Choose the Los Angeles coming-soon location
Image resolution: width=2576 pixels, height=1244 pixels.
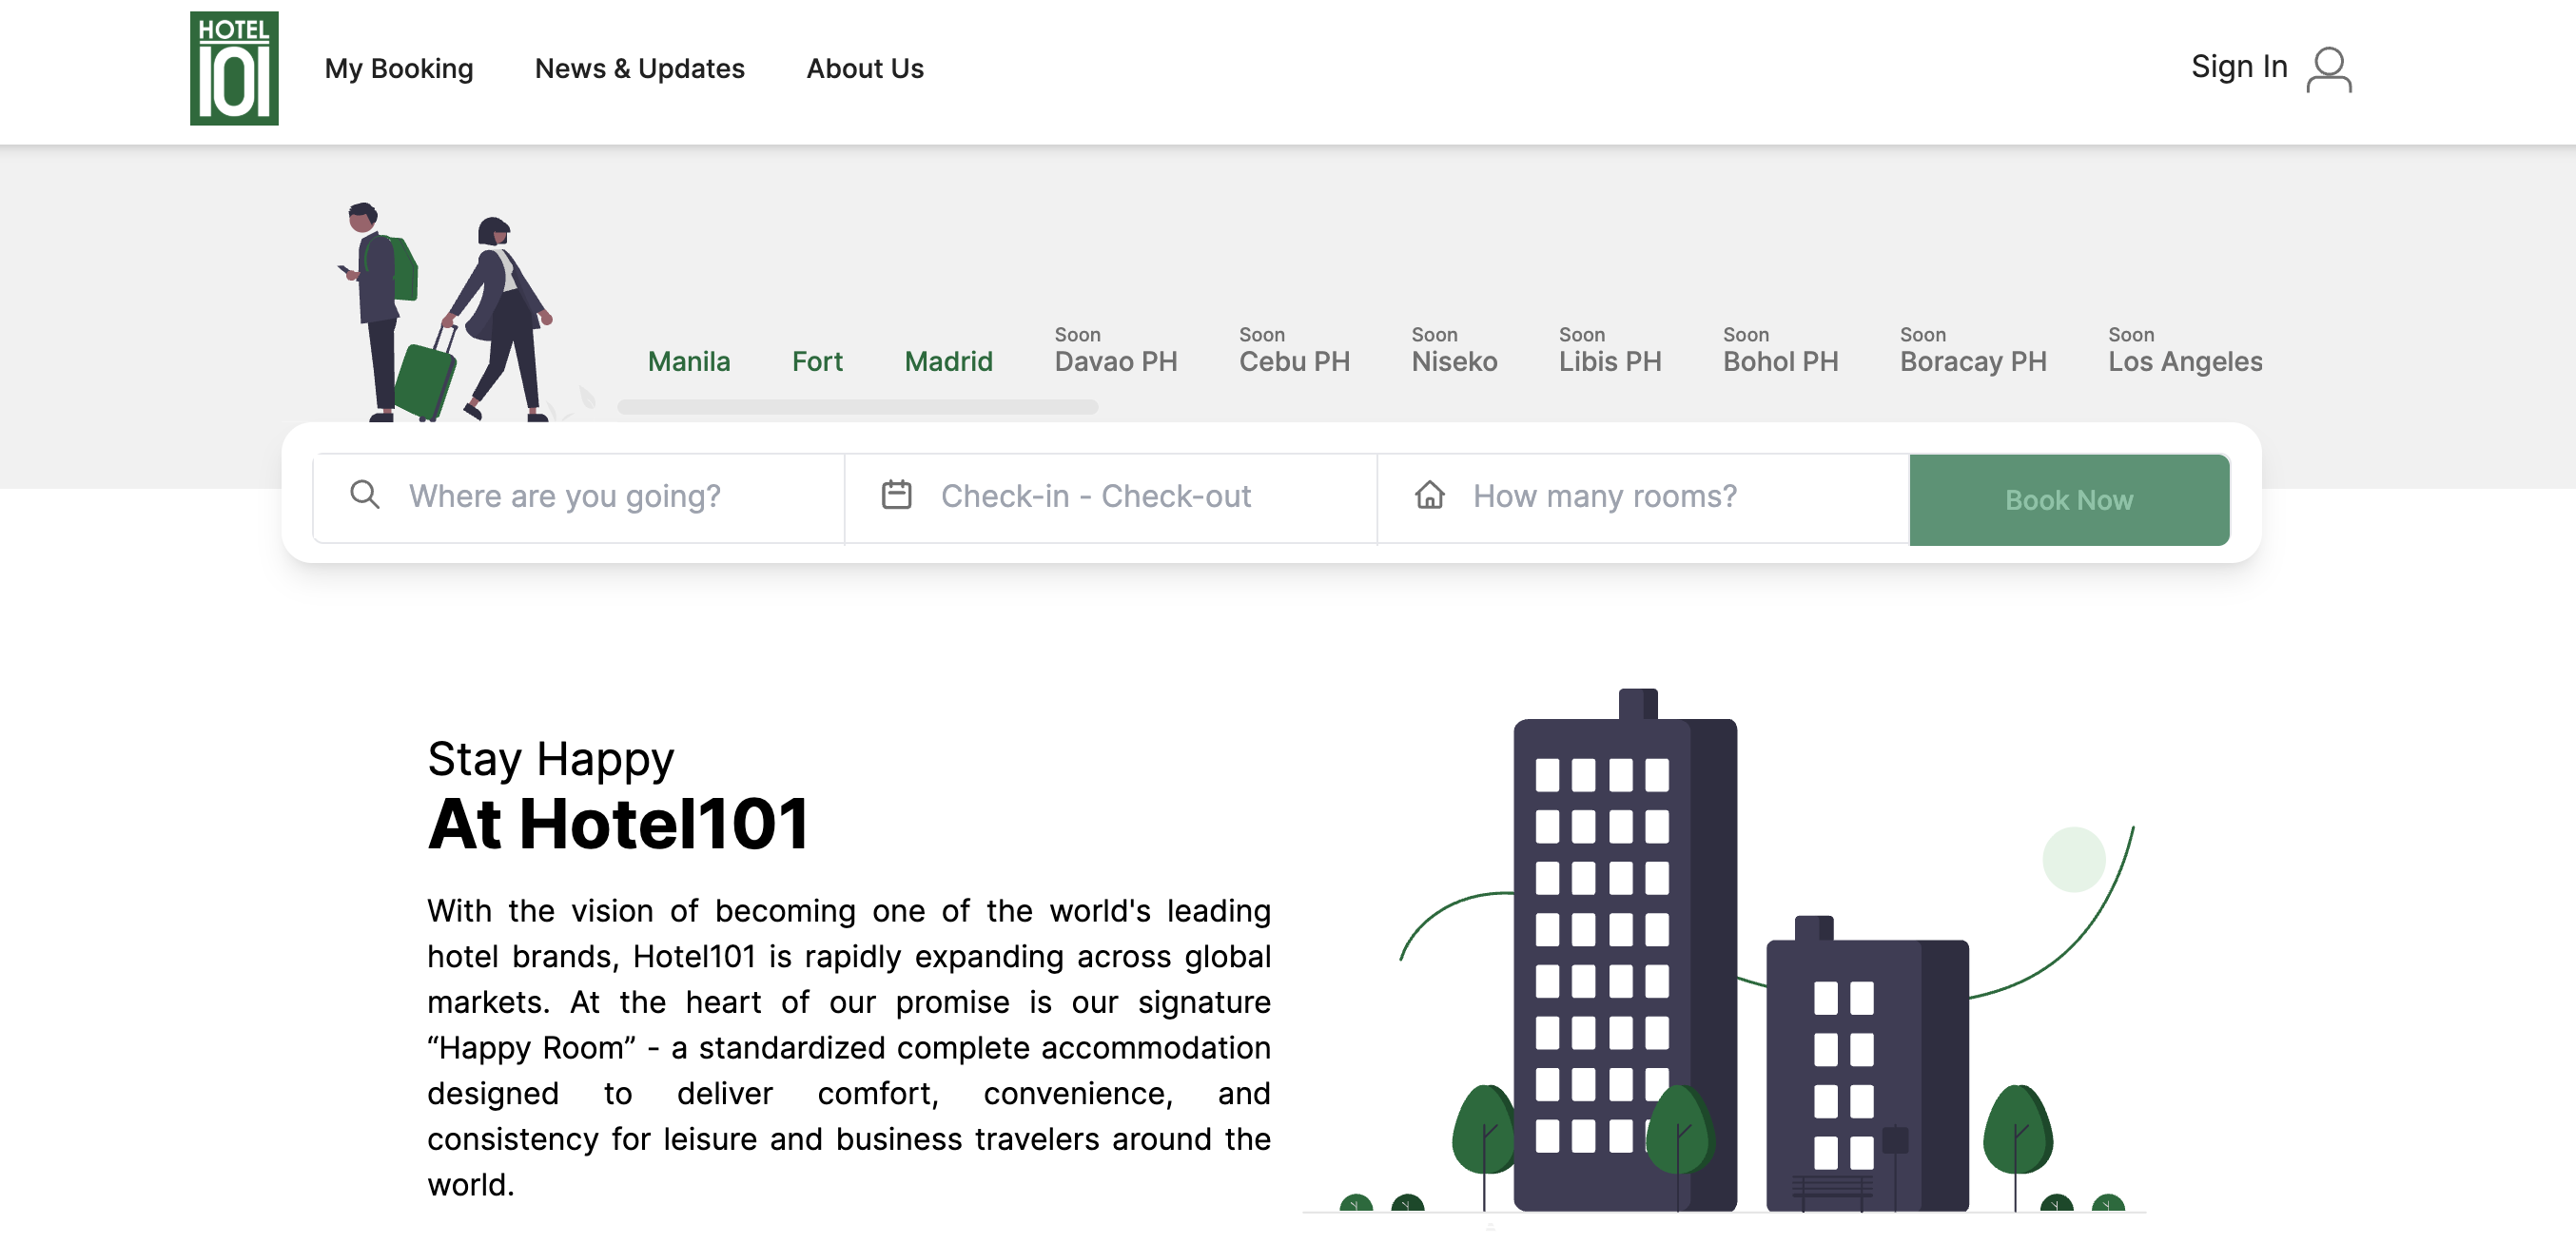pyautogui.click(x=2185, y=350)
